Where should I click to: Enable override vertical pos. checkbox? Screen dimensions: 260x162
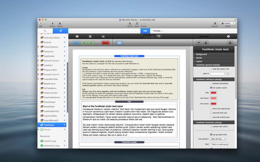211,117
